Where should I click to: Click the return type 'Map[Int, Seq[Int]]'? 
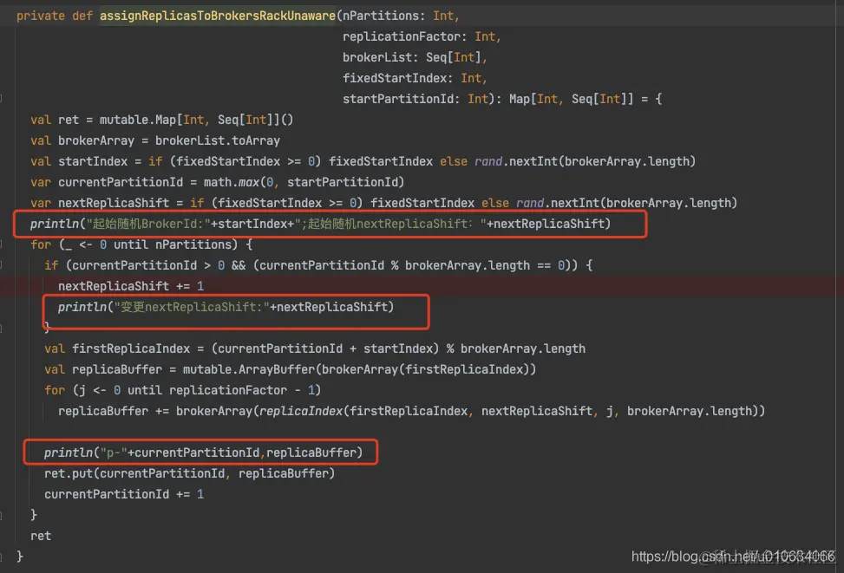click(571, 99)
